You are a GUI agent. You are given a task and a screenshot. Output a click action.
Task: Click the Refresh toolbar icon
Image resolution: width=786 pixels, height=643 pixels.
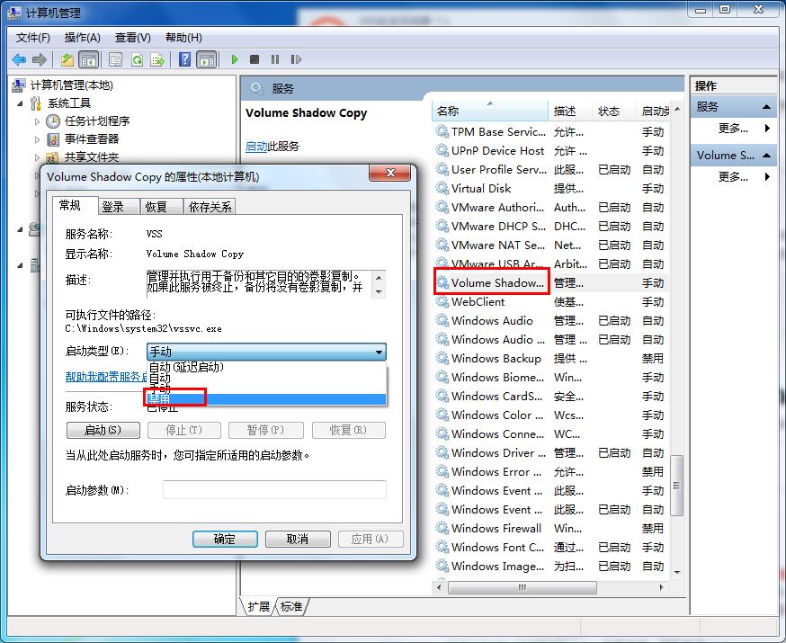pyautogui.click(x=137, y=60)
